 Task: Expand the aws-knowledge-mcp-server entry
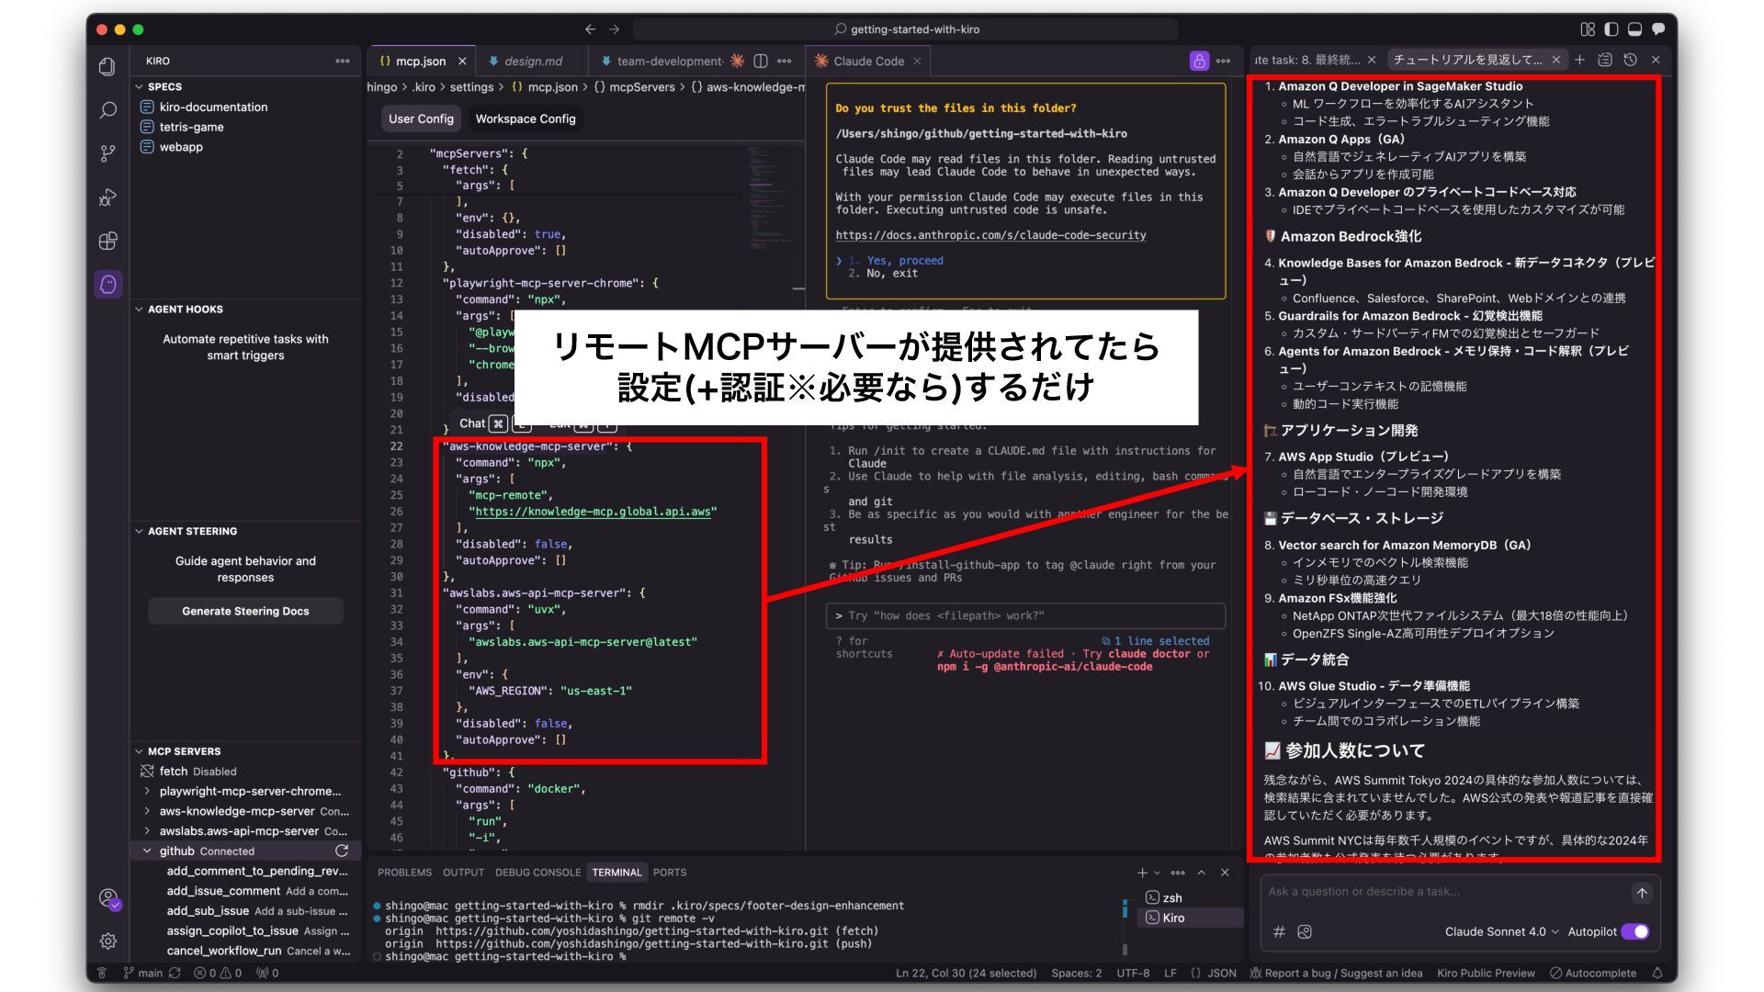click(246, 811)
